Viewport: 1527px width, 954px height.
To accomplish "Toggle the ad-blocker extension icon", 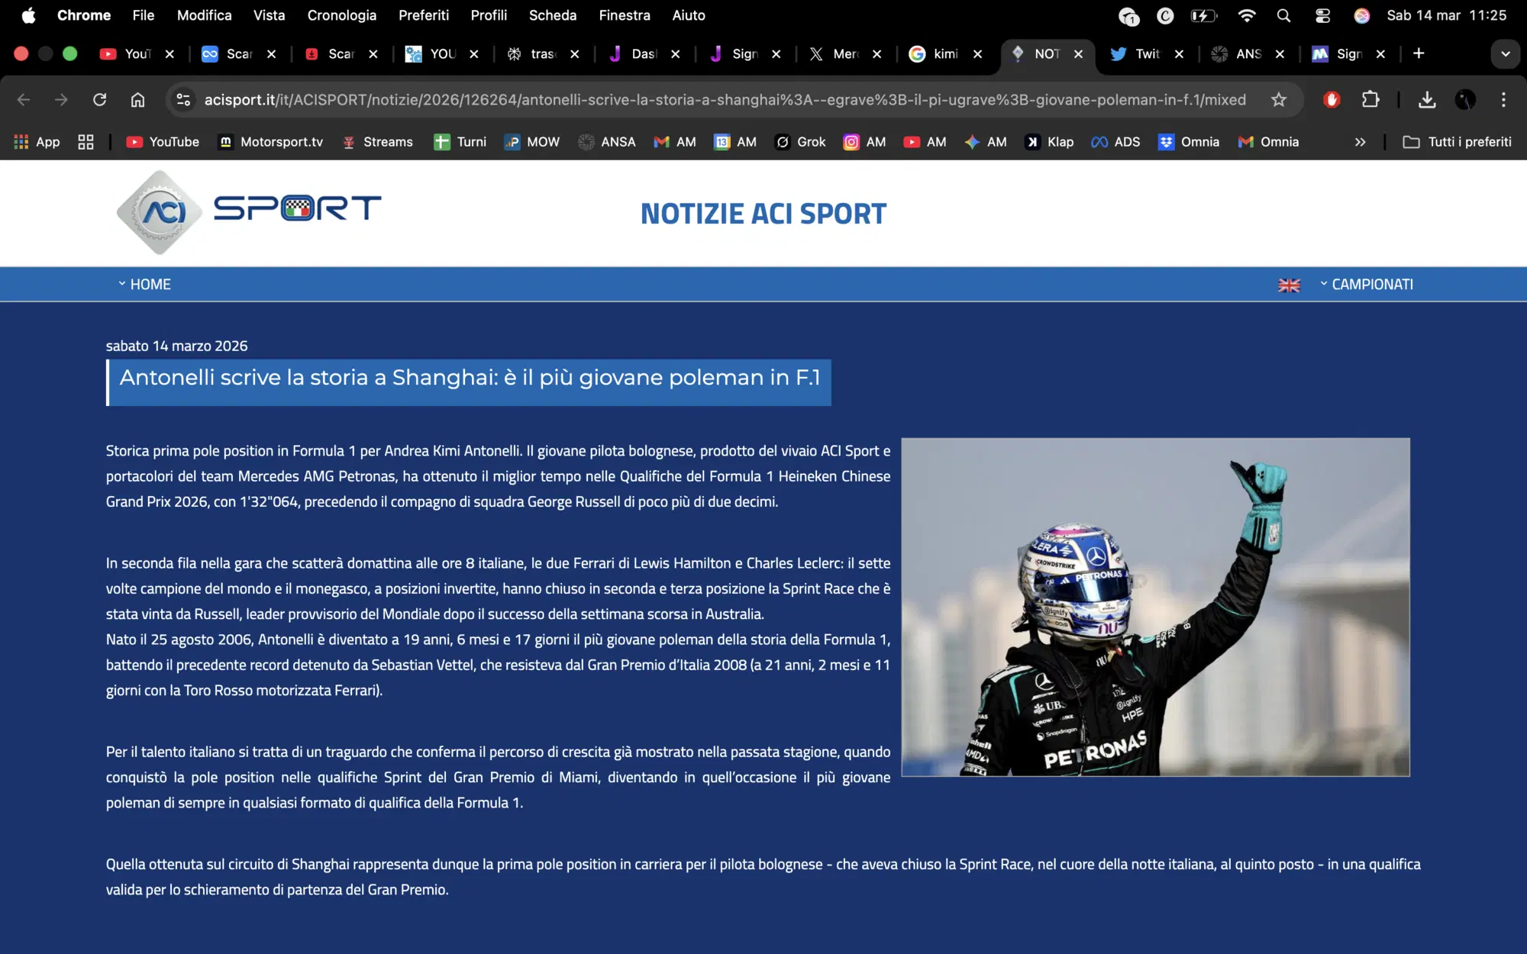I will (1331, 99).
